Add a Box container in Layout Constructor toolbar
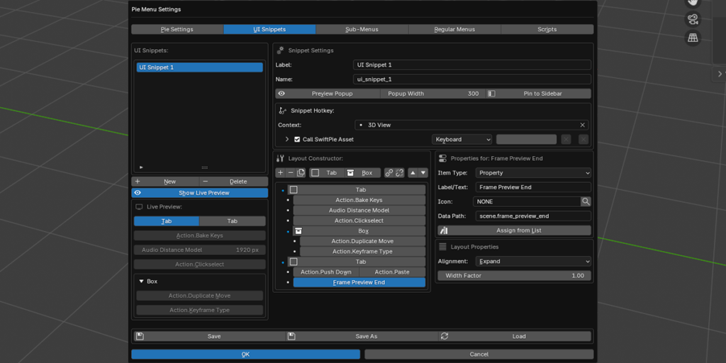Image resolution: width=726 pixels, height=363 pixels. point(362,173)
